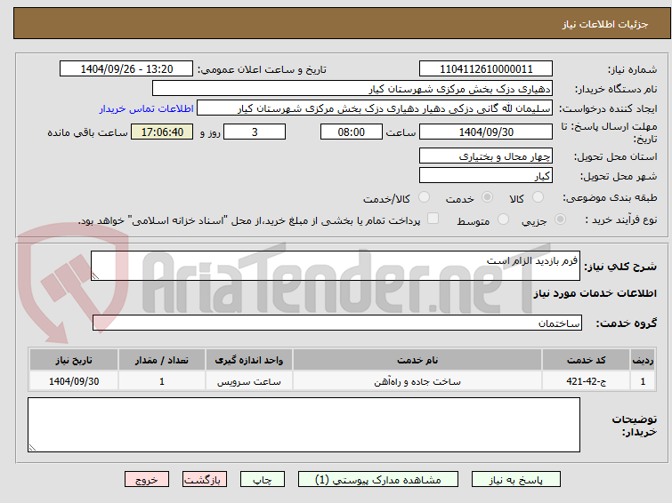Click the پاسخ به نیاز button
This screenshot has height=503, width=672.
coord(516,480)
